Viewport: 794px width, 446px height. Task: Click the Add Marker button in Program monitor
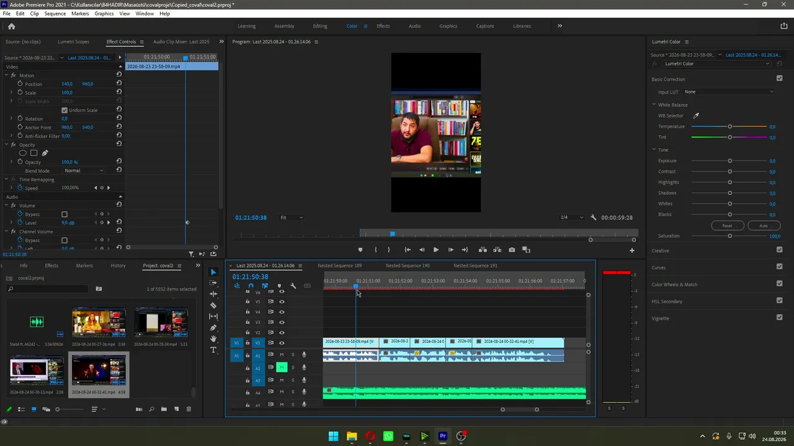pos(360,250)
